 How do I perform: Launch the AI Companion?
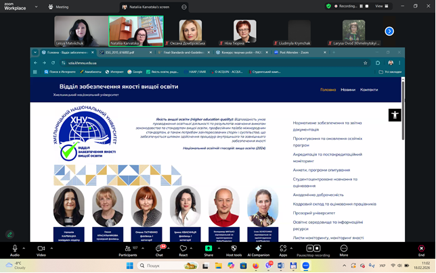tap(258, 249)
